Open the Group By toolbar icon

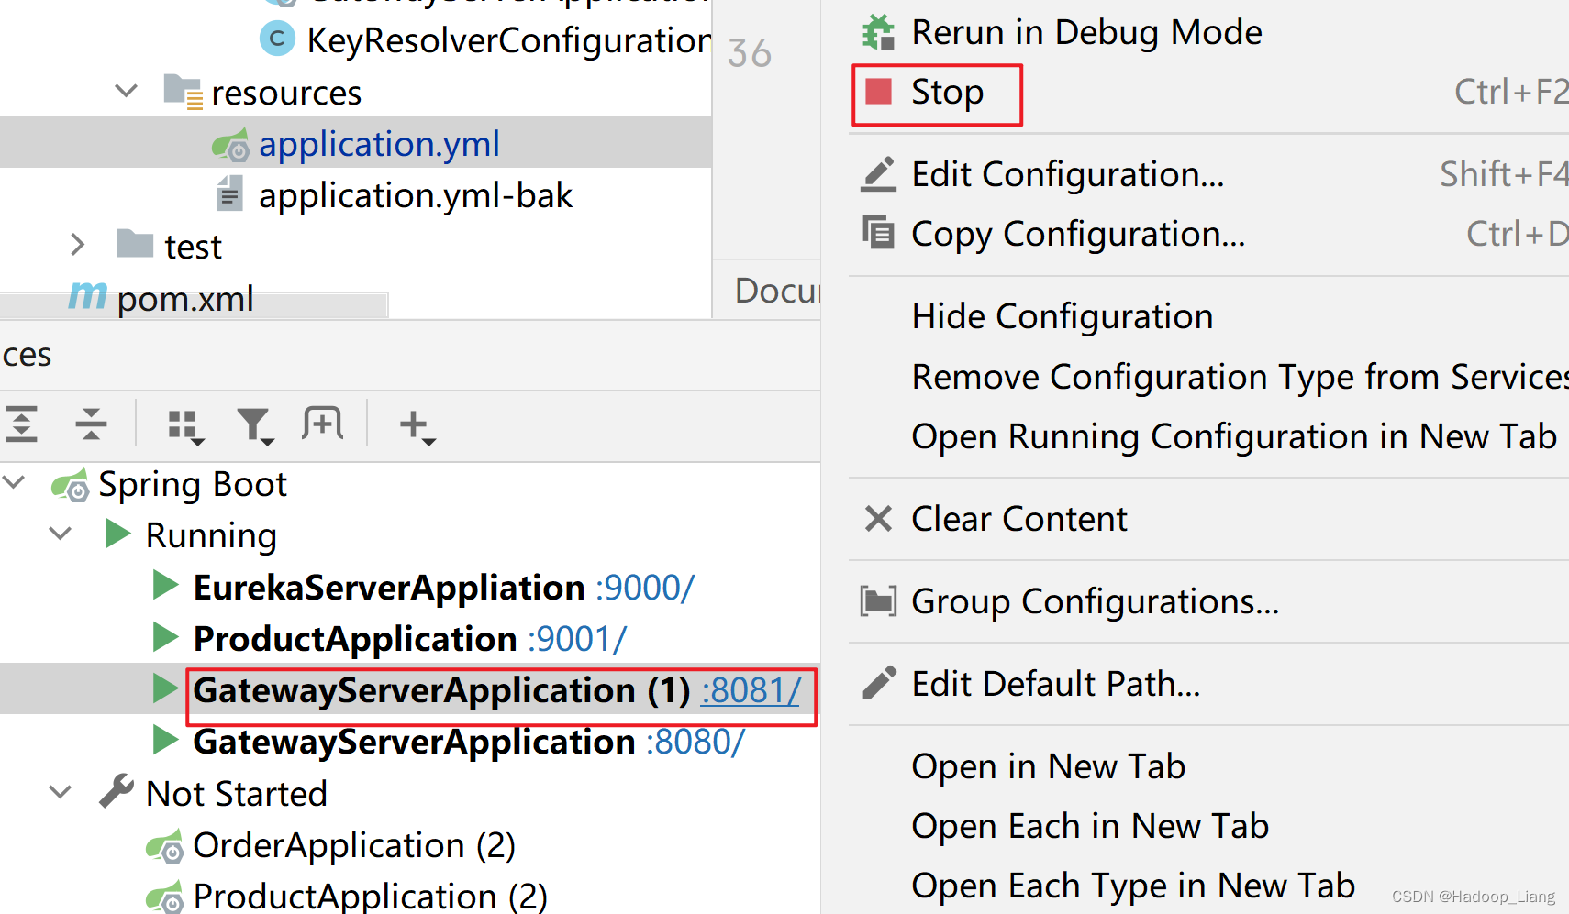pyautogui.click(x=184, y=426)
